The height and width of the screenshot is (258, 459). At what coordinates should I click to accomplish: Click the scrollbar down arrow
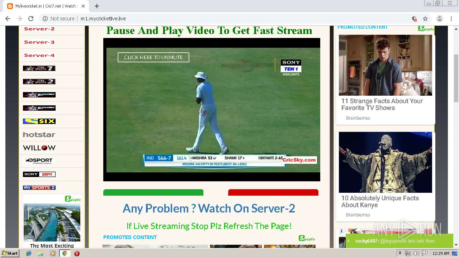456,245
